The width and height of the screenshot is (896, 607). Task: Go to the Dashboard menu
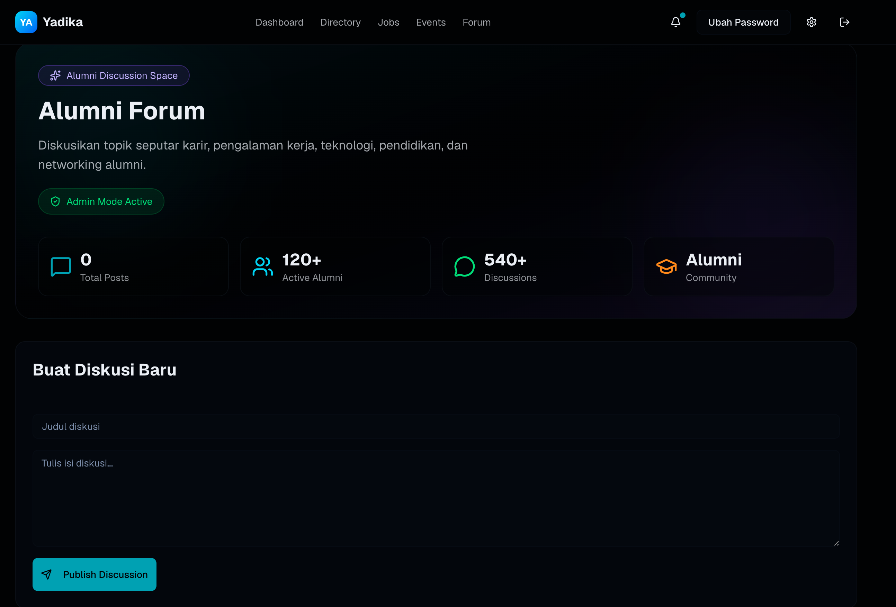point(279,22)
